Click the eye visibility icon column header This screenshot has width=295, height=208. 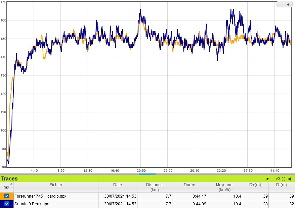tap(6, 187)
